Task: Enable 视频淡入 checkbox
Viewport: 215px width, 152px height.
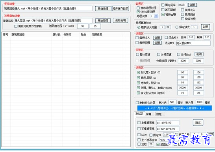Action: coord(182,10)
